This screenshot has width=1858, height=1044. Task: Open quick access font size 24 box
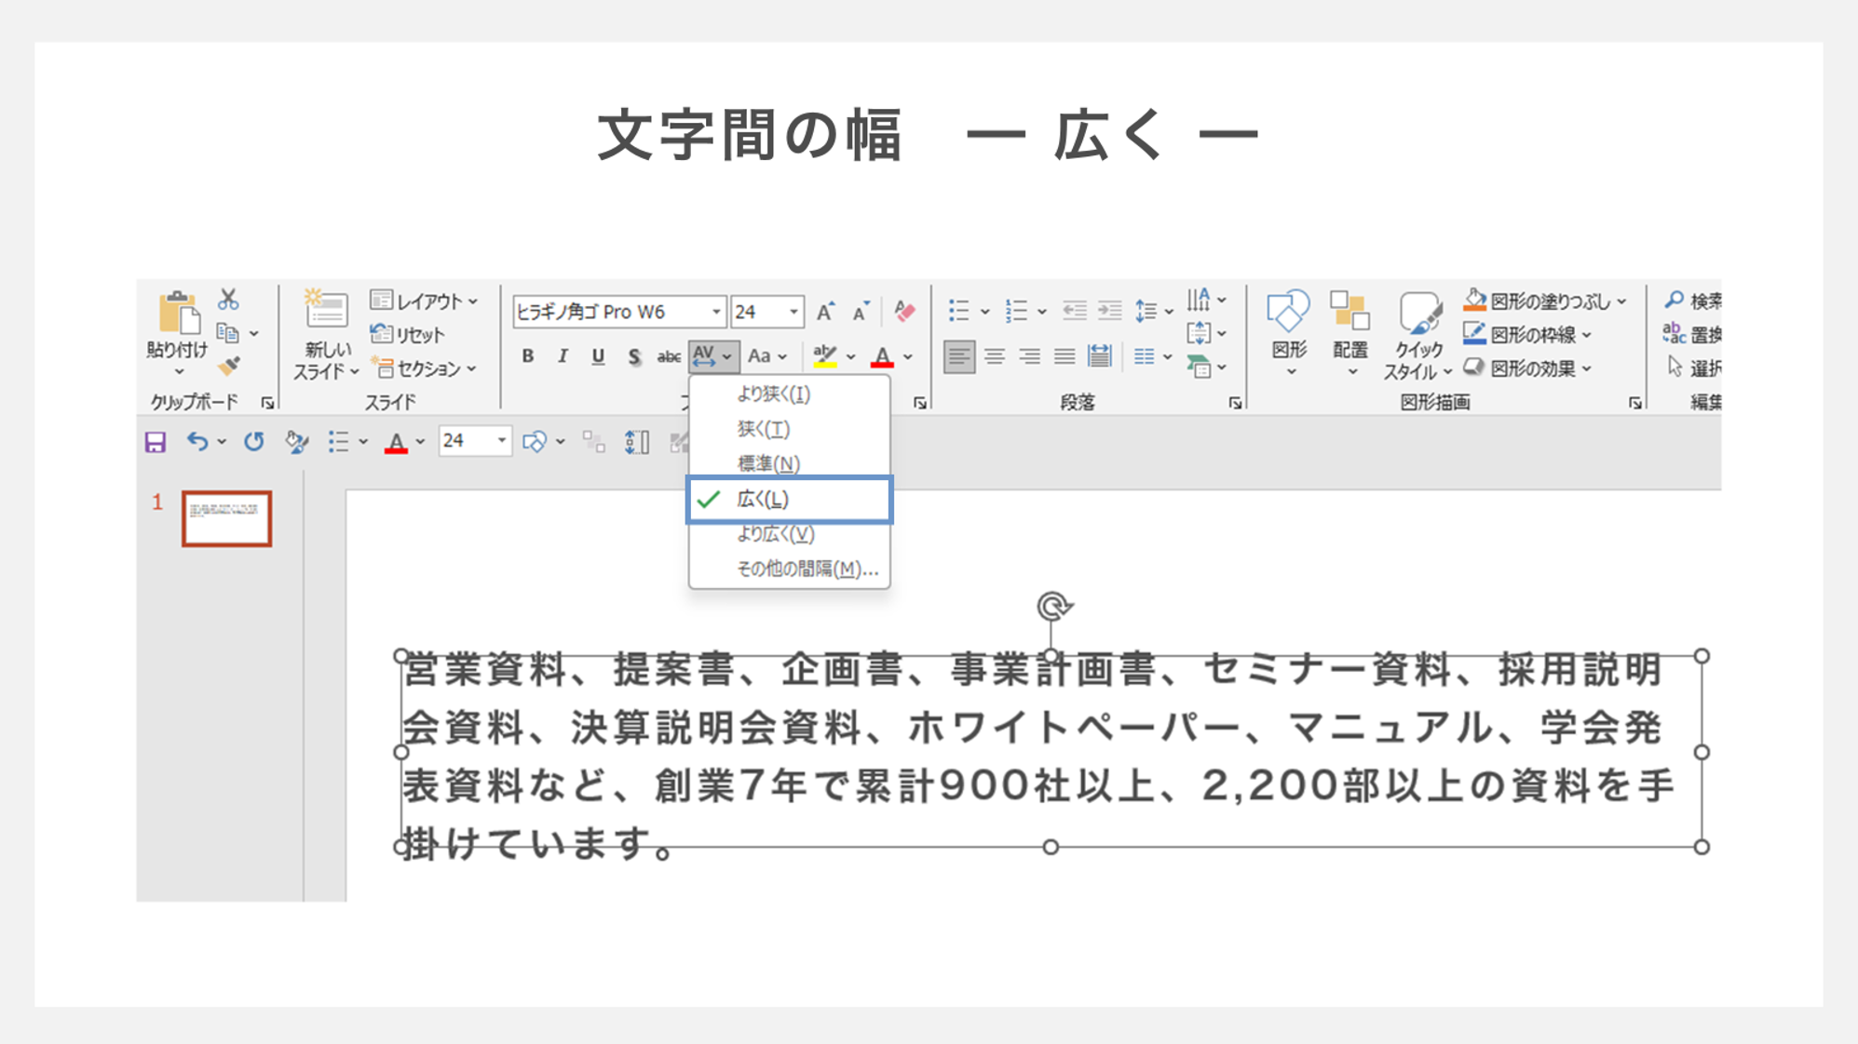[474, 441]
